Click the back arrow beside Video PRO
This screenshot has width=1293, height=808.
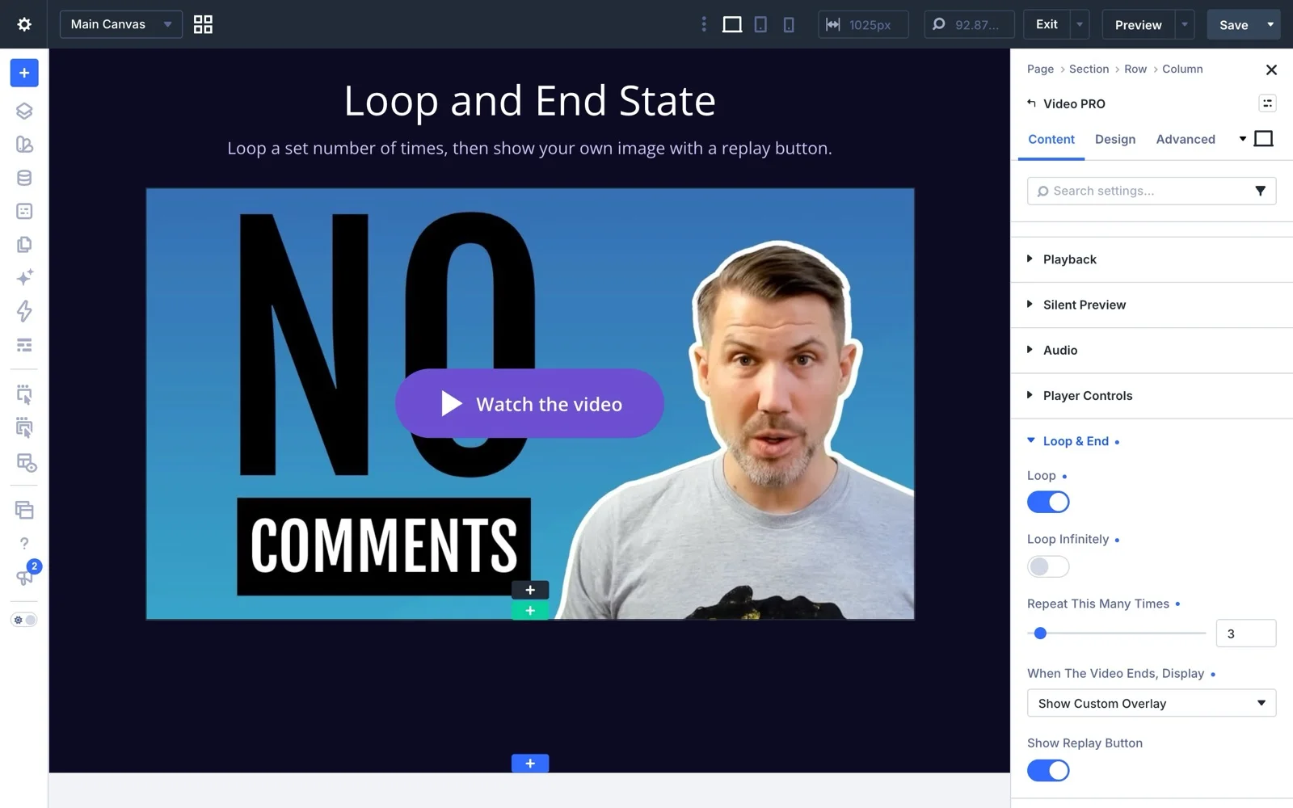click(1031, 103)
